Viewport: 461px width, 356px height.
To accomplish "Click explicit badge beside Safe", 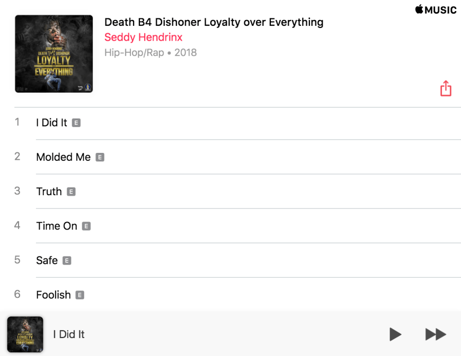I will [67, 261].
